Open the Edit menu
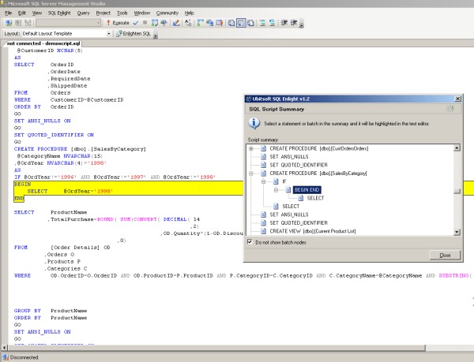The height and width of the screenshot is (362, 474). [22, 13]
